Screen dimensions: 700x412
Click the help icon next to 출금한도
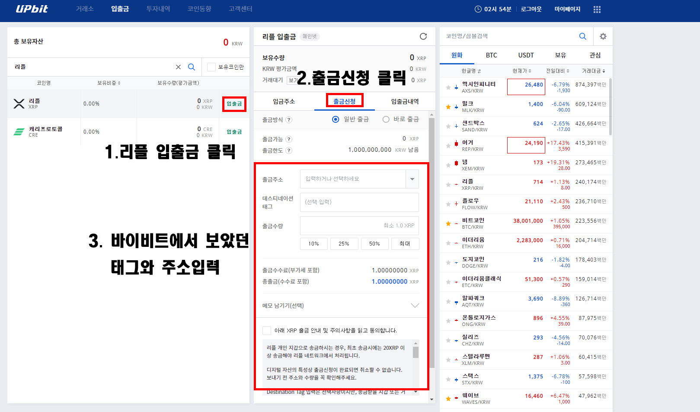[x=289, y=150]
